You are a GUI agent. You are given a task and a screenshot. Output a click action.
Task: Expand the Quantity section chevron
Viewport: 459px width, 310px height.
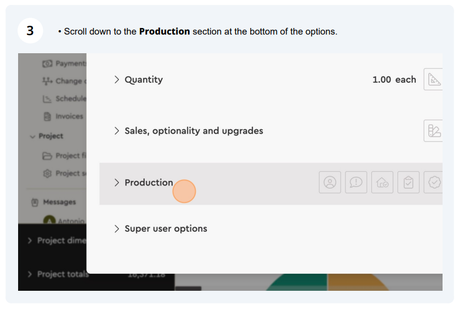point(117,80)
